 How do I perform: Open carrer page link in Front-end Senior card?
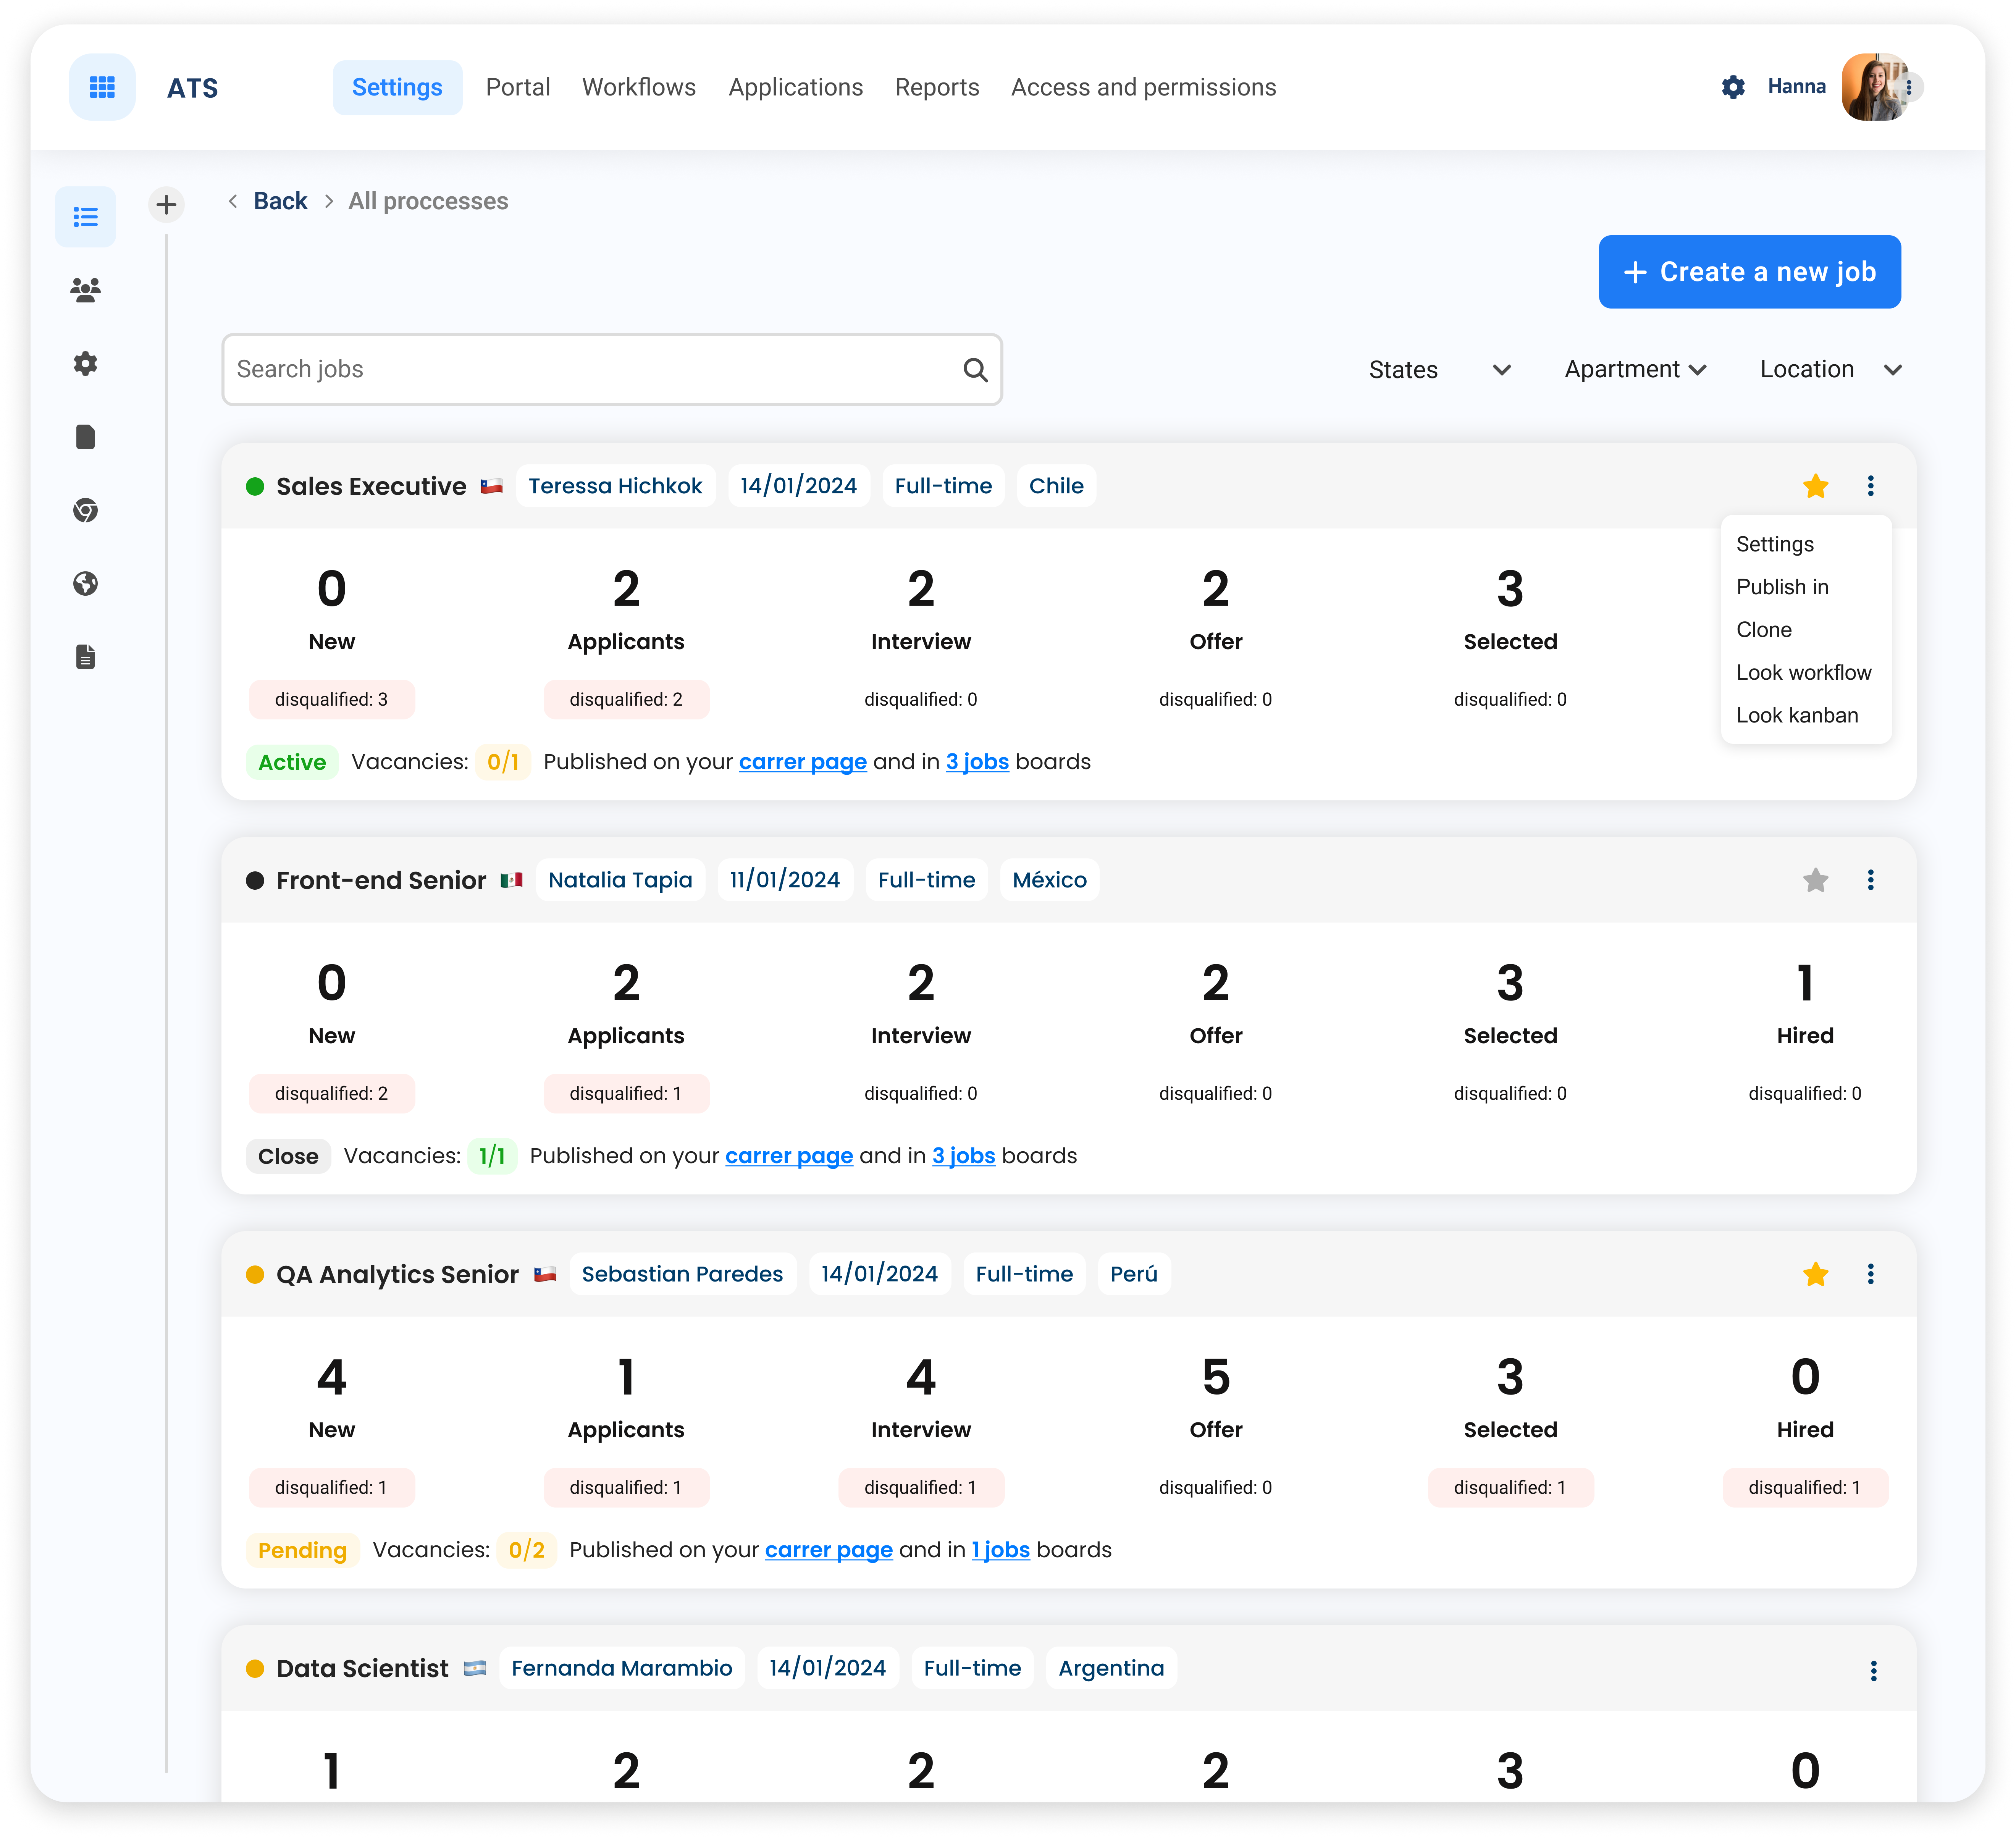pyautogui.click(x=789, y=1156)
